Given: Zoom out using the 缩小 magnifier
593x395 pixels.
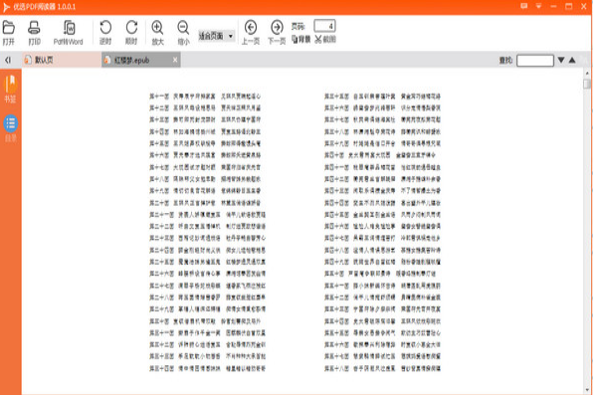Looking at the screenshot, I should pyautogui.click(x=183, y=33).
